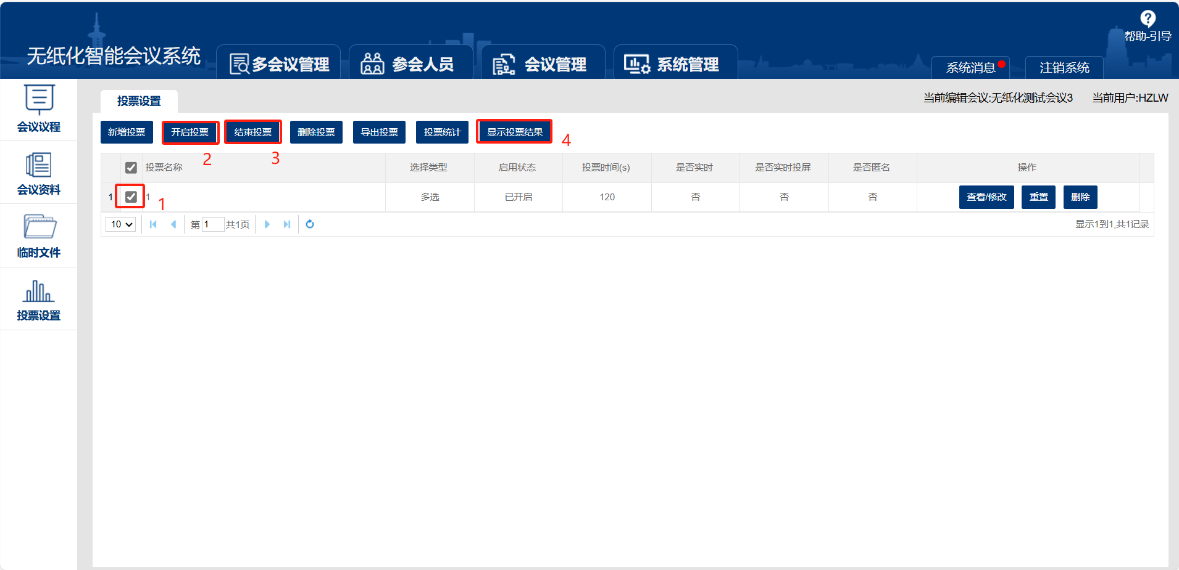The image size is (1179, 570).
Task: Click the 当前用户:HZLW label
Action: coord(1130,98)
